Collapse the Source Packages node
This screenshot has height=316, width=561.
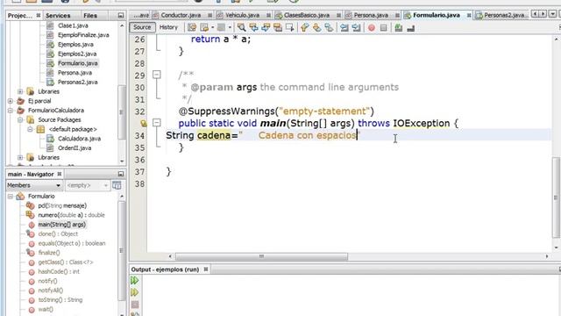coord(20,119)
